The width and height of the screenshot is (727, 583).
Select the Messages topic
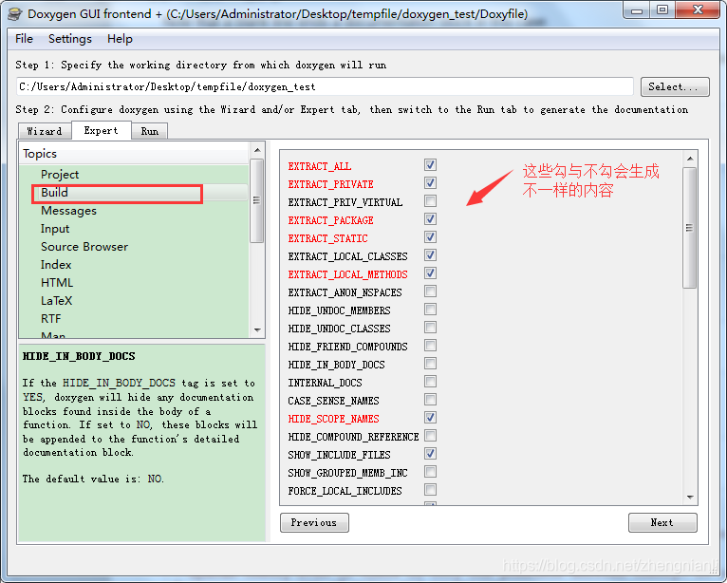(x=68, y=211)
